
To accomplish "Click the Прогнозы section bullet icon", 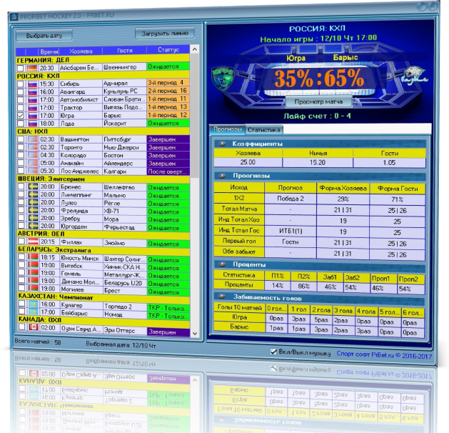I will (222, 176).
